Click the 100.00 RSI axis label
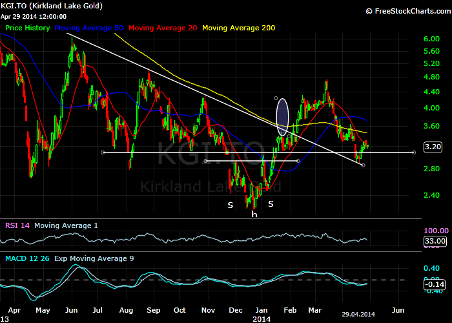Image resolution: width=452 pixels, height=323 pixels. pos(436,231)
